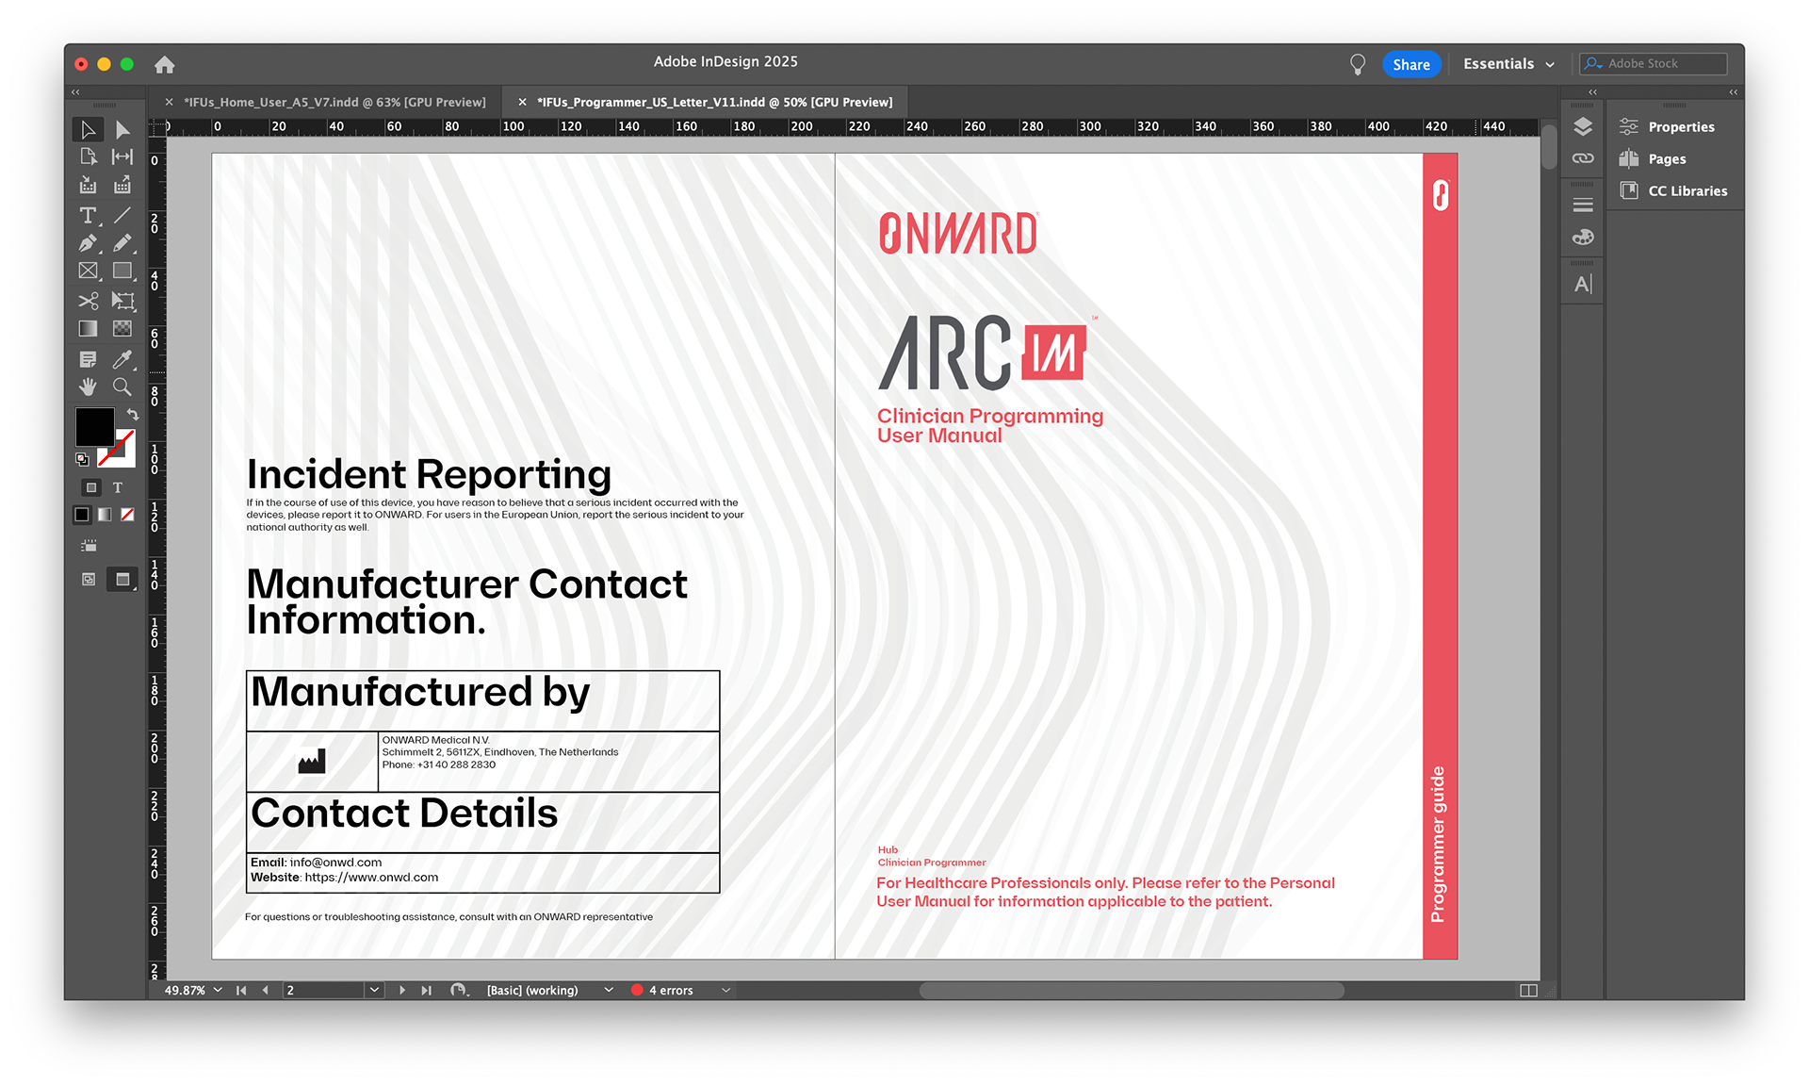This screenshot has height=1085, width=1809.
Task: Click the Home icon in title bar
Action: (165, 64)
